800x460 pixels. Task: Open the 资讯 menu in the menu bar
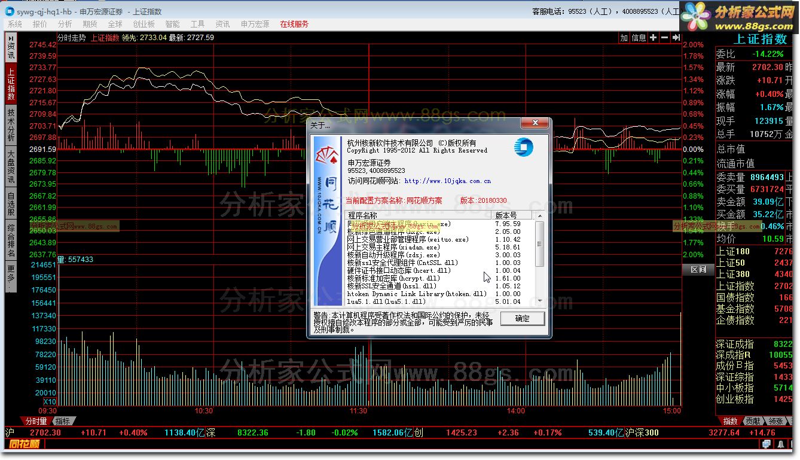[223, 24]
